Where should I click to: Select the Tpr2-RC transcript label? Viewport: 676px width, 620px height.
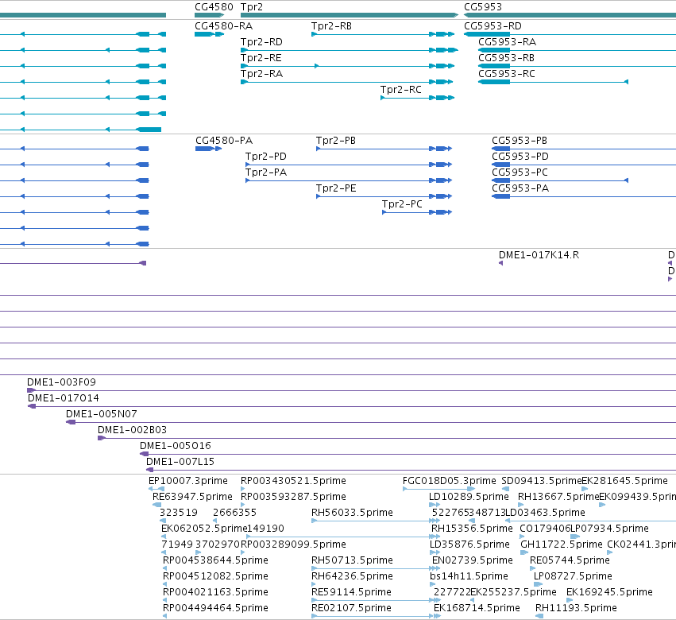[x=401, y=90]
